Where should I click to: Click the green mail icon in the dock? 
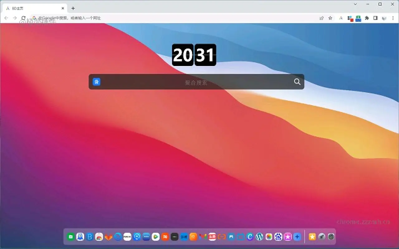pos(71,237)
